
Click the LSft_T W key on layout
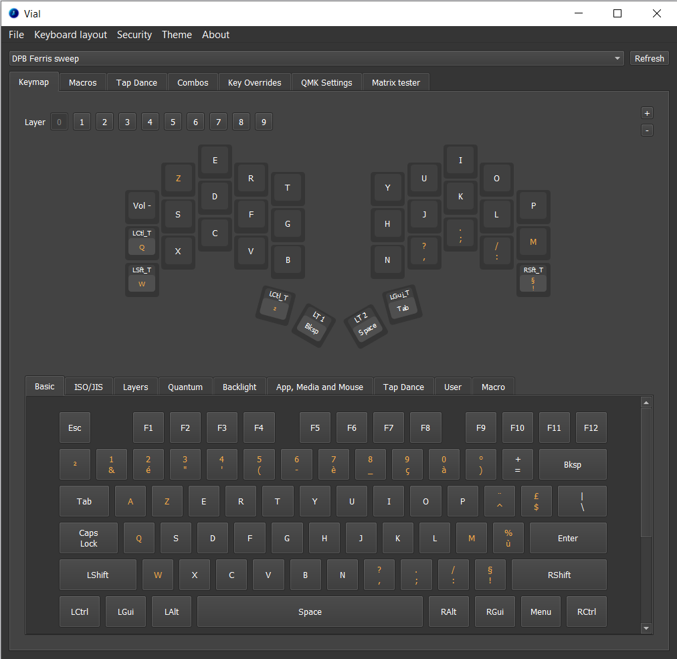(x=142, y=279)
